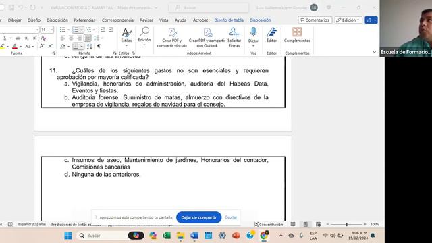
Task: Open the Comentarios pane
Action: coord(315,20)
